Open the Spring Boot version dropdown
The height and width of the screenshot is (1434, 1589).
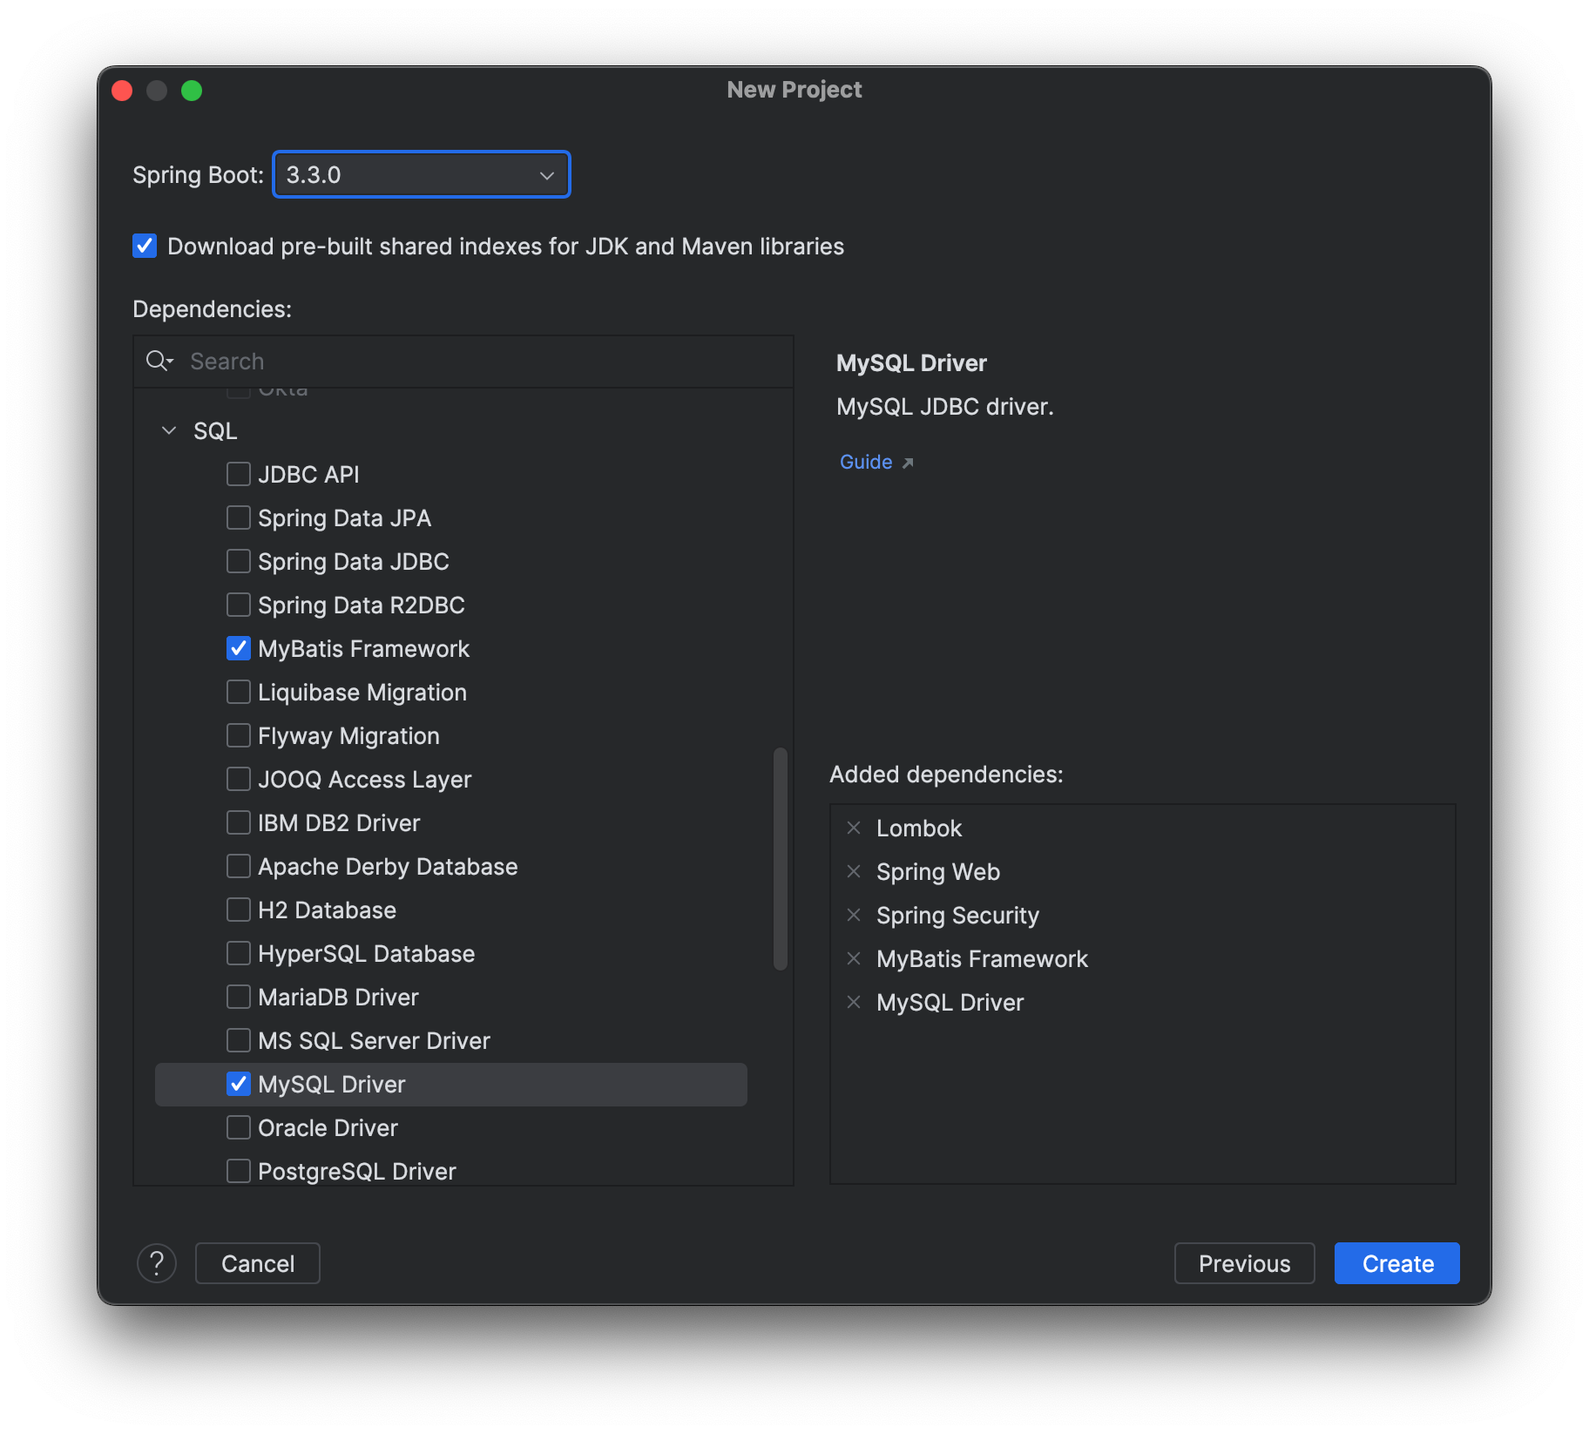422,174
